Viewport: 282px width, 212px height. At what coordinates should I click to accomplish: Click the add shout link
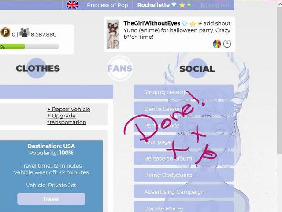(x=215, y=23)
